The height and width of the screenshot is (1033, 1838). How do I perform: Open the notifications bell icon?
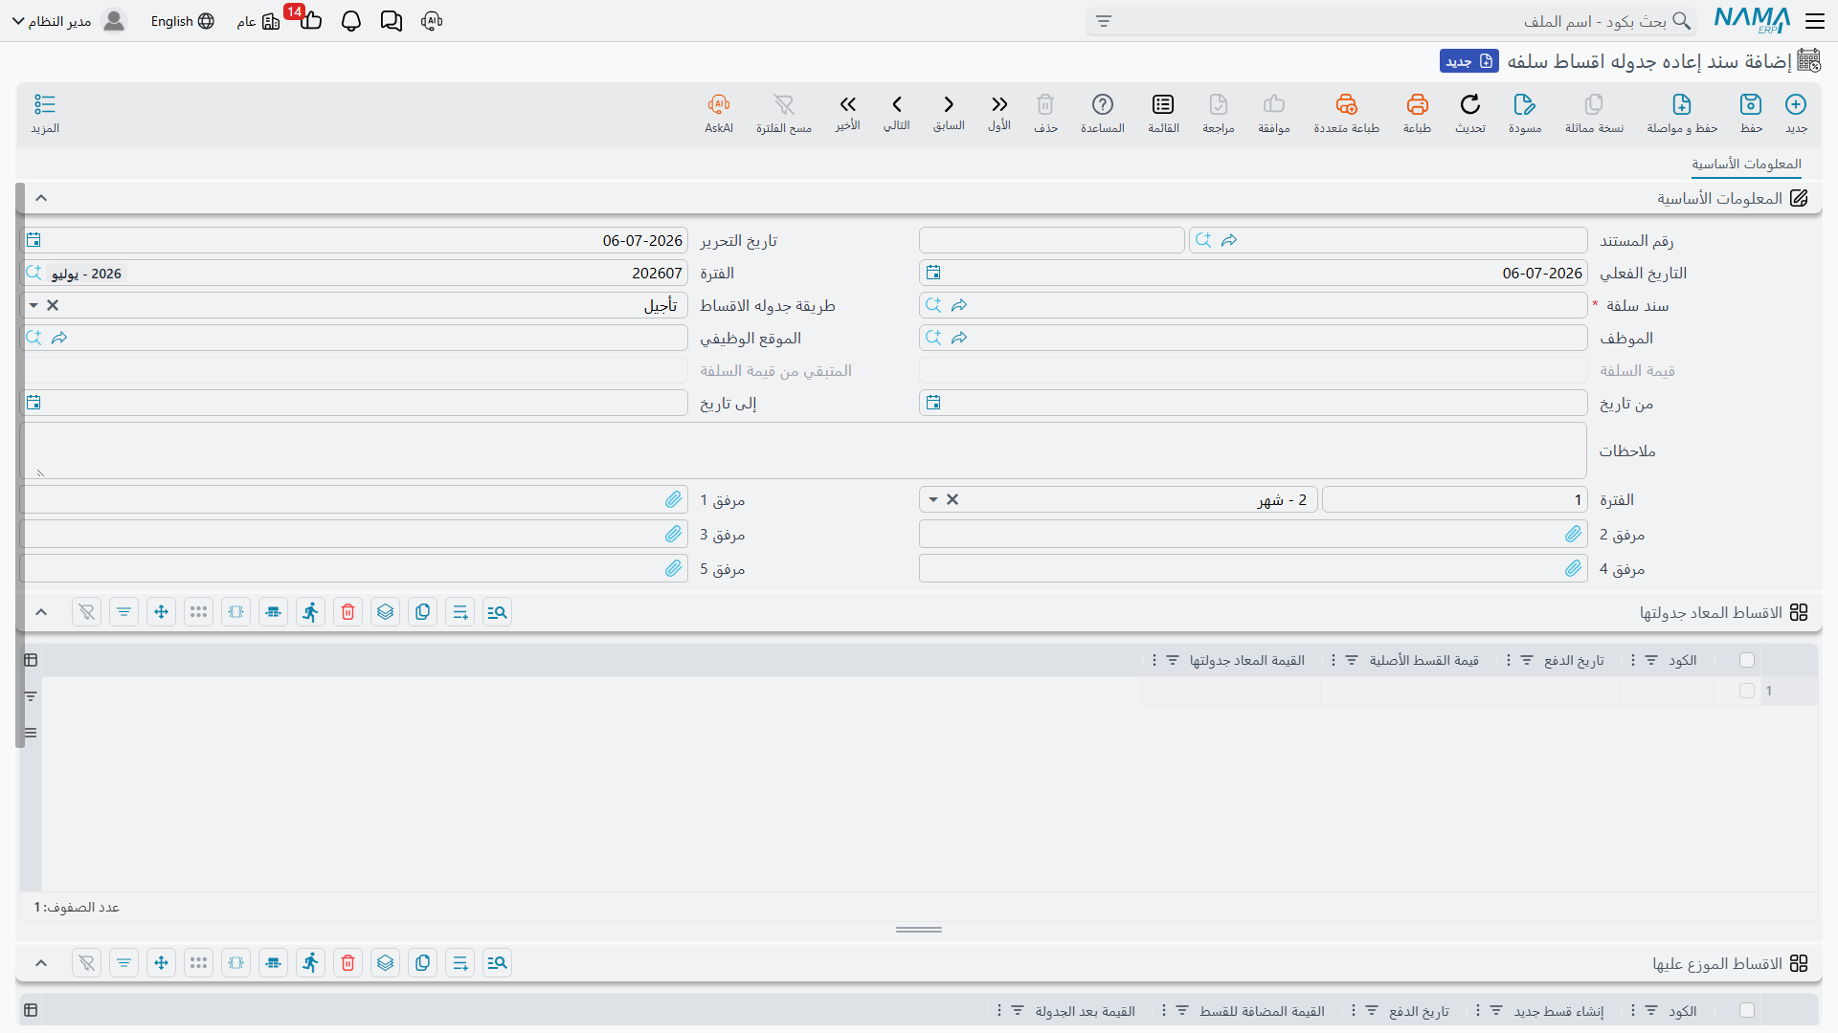(x=351, y=21)
